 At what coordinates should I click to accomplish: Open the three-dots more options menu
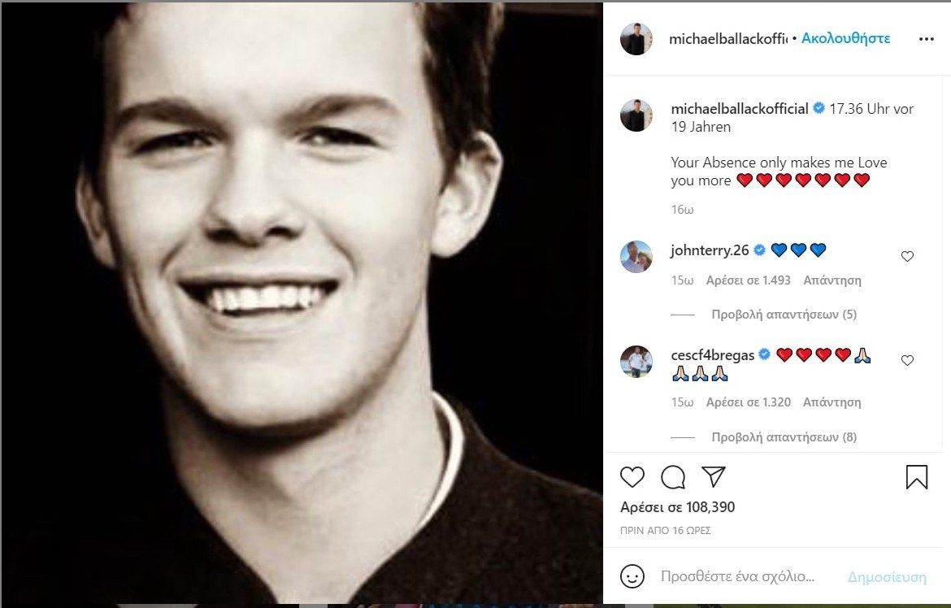(x=926, y=38)
